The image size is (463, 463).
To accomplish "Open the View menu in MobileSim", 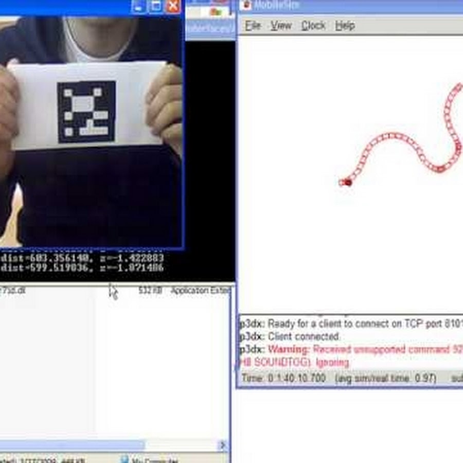I will (281, 26).
